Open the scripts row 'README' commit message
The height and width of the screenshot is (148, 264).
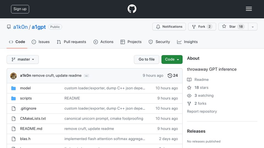[x=72, y=98]
